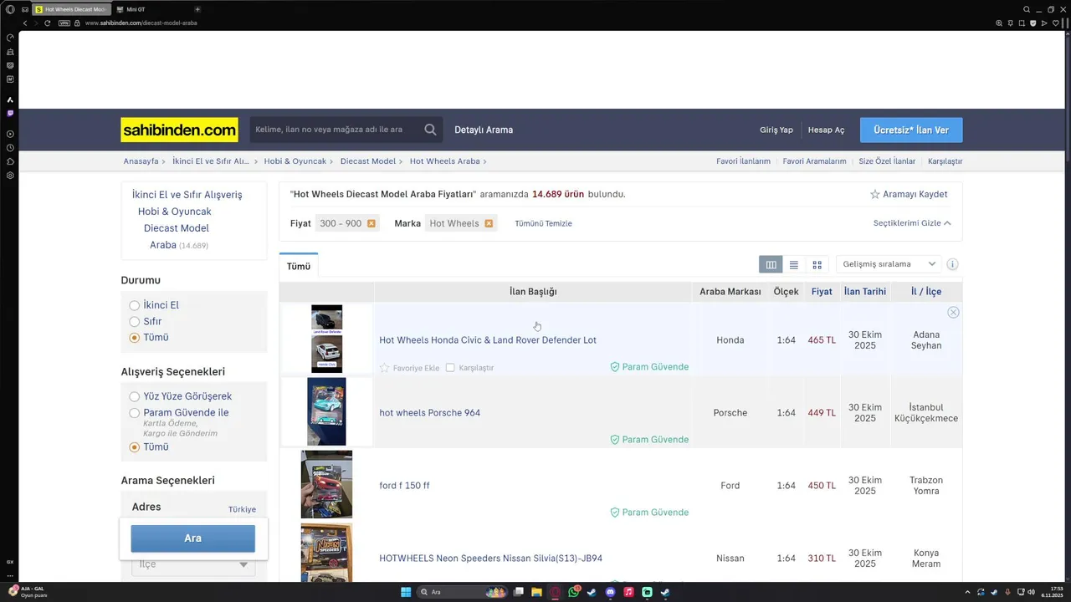Focus the site search input field
The height and width of the screenshot is (602, 1071).
click(x=336, y=130)
